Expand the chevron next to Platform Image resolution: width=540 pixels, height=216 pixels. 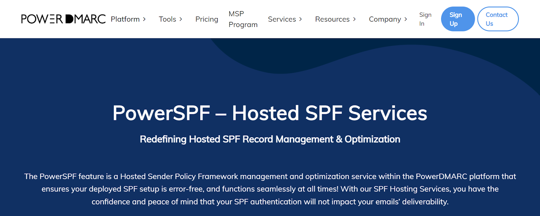144,19
